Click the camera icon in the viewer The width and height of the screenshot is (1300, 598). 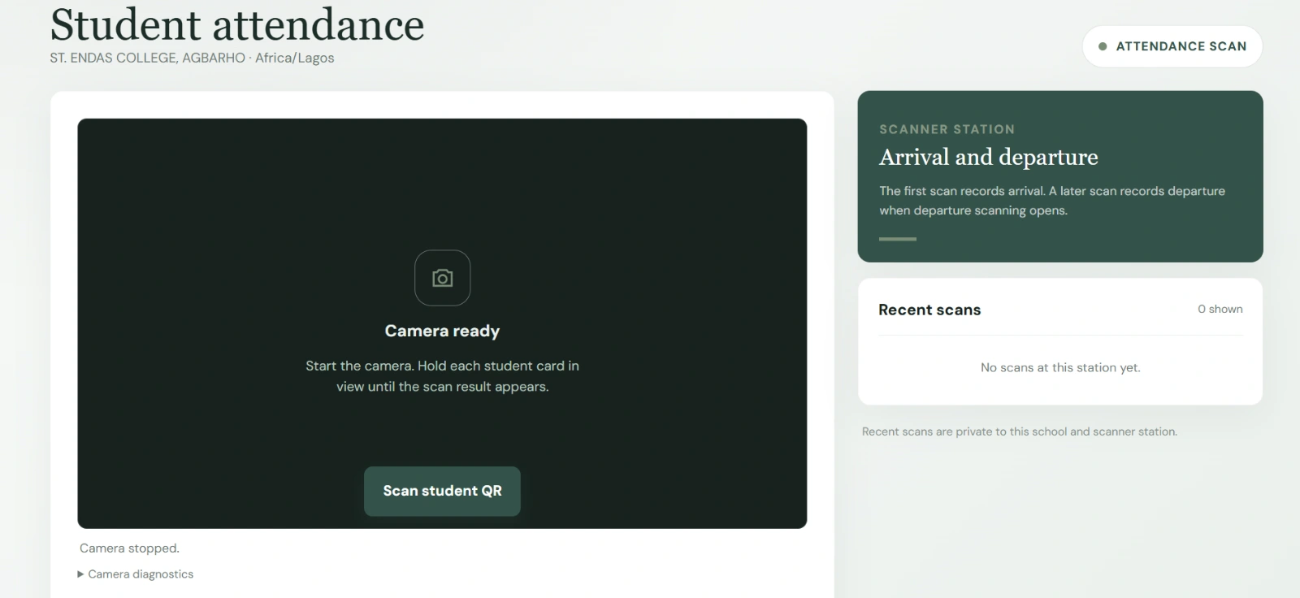[442, 278]
